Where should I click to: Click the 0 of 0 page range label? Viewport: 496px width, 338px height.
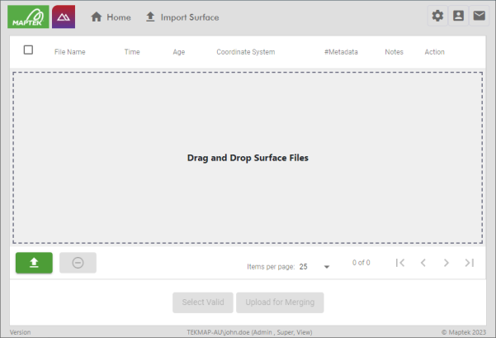point(361,263)
